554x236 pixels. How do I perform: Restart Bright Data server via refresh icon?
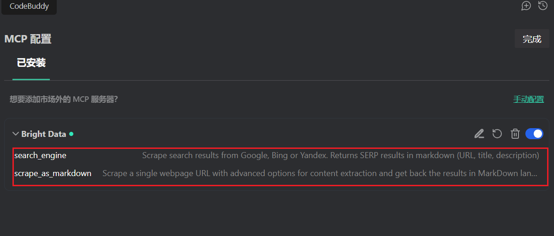497,134
